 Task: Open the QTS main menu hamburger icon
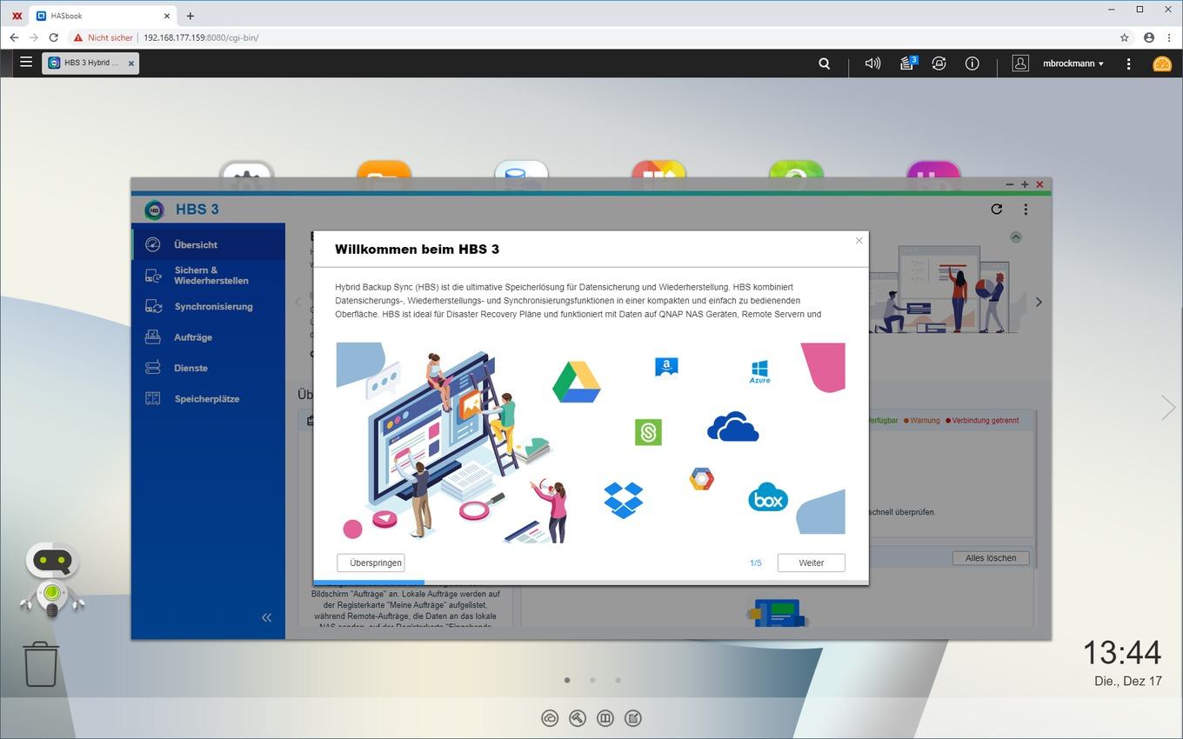point(26,63)
